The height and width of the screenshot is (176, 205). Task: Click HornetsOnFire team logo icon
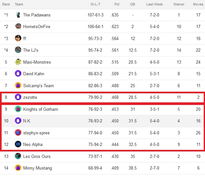[18, 26]
